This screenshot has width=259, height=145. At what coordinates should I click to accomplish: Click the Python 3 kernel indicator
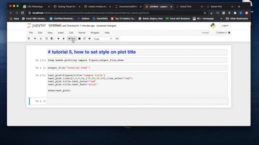(223, 33)
